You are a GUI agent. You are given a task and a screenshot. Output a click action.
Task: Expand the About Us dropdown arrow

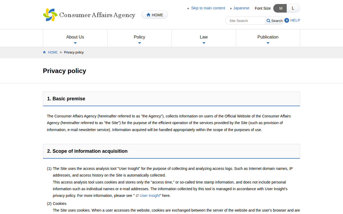pyautogui.click(x=75, y=43)
